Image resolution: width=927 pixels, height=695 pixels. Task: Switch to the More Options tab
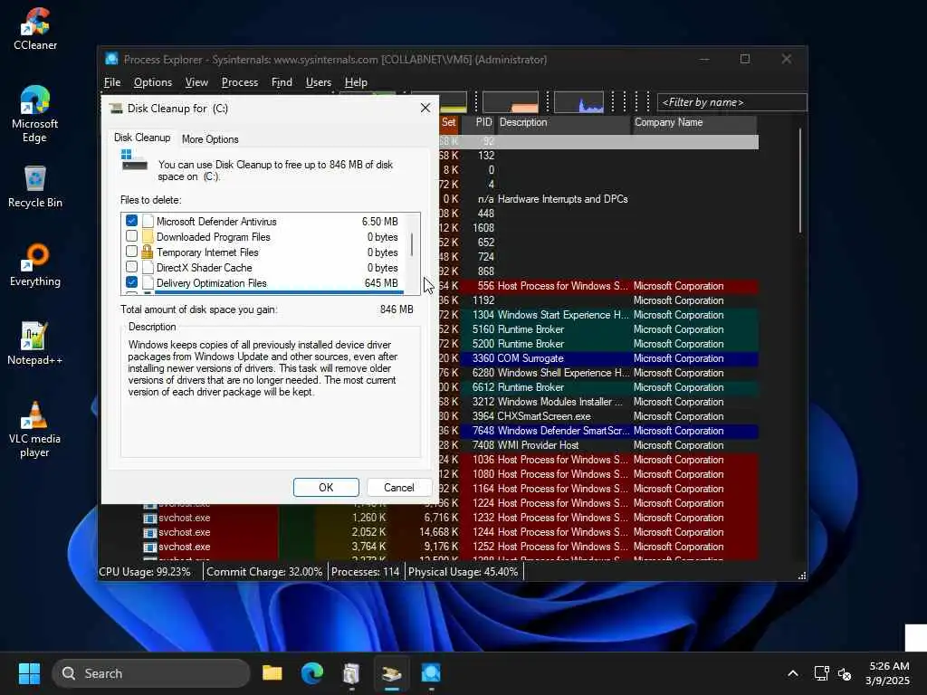(x=210, y=138)
